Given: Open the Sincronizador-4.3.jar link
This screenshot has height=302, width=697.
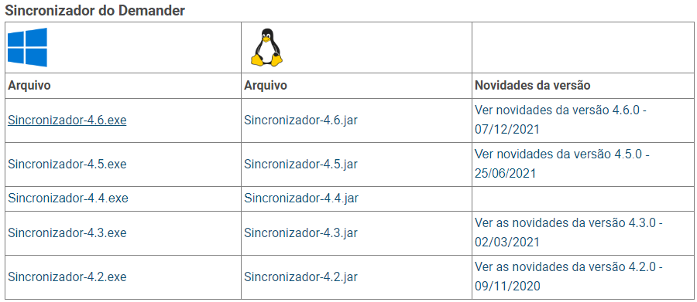Looking at the screenshot, I should [x=301, y=232].
